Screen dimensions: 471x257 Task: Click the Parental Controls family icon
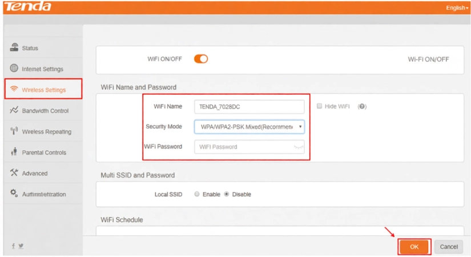pyautogui.click(x=14, y=152)
